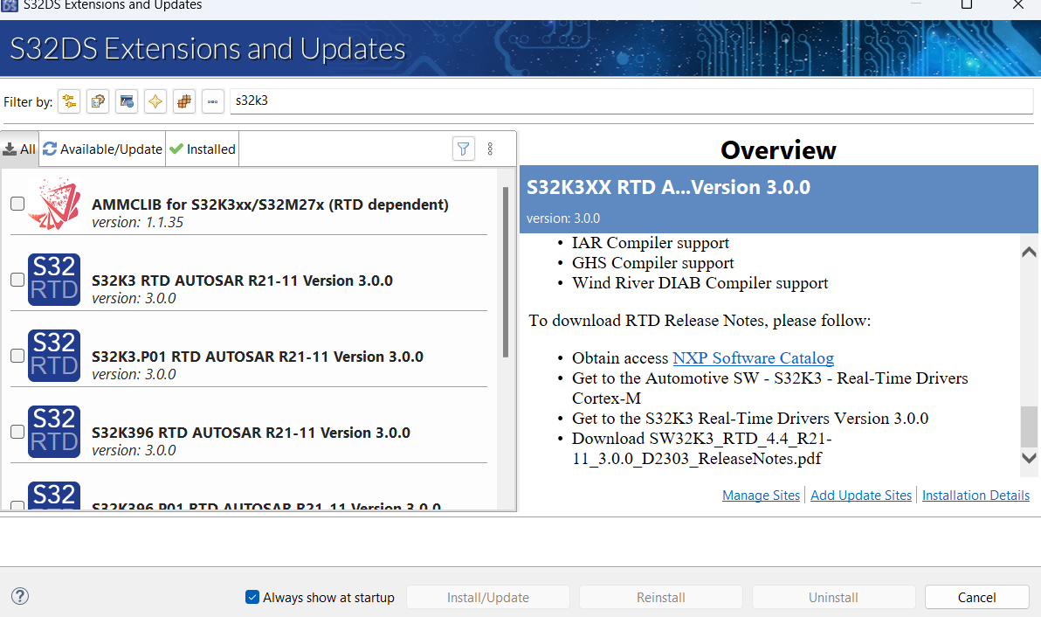Click the overview pane scrollbar thumb
The image size is (1041, 617).
[1029, 426]
